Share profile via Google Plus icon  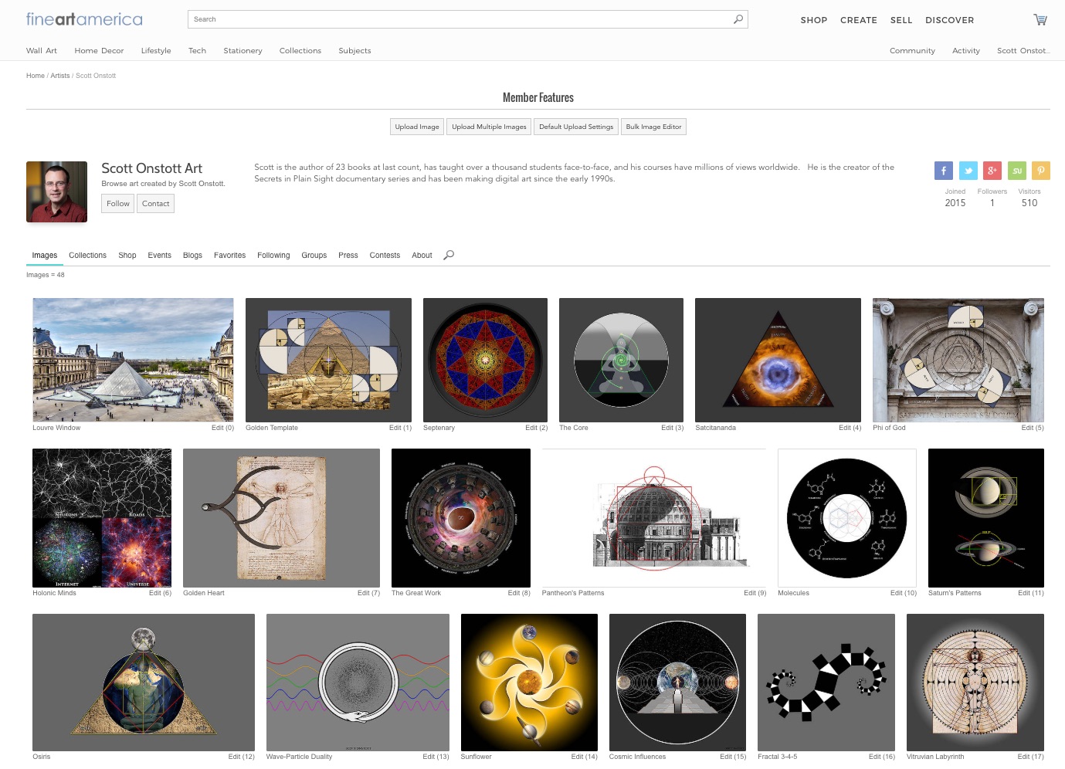click(992, 171)
